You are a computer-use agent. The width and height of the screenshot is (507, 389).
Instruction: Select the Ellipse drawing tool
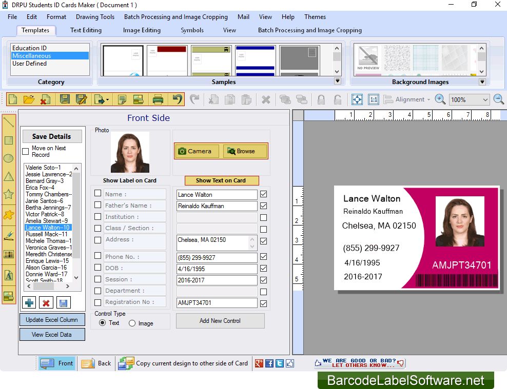pos(9,158)
